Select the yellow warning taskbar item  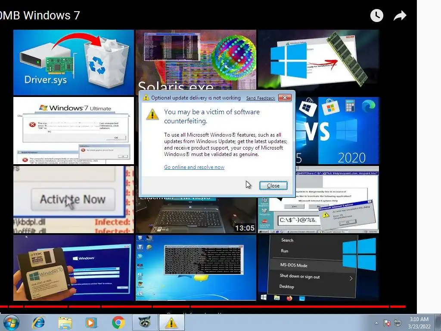pyautogui.click(x=171, y=323)
